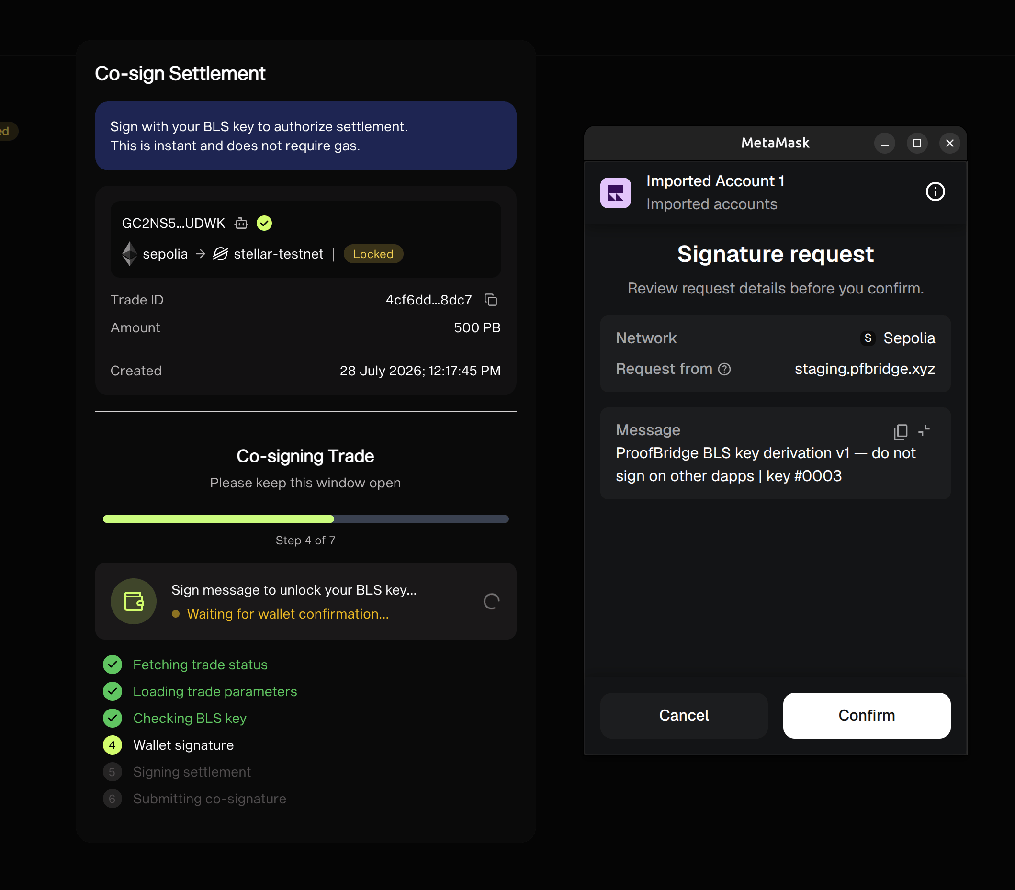Viewport: 1015px width, 890px height.
Task: Click the created date 28 July 2026
Action: pyautogui.click(x=420, y=371)
